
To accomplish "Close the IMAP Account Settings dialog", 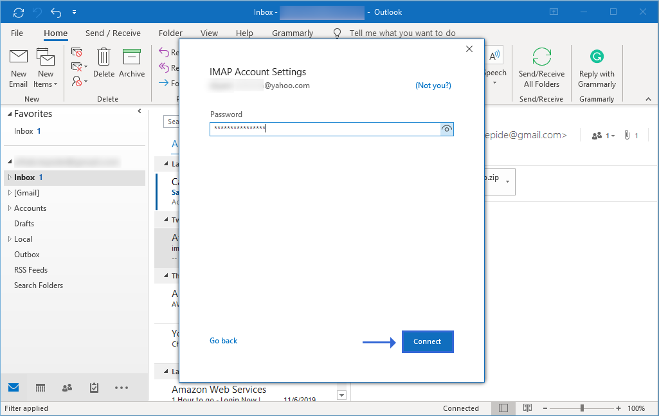I will point(469,49).
